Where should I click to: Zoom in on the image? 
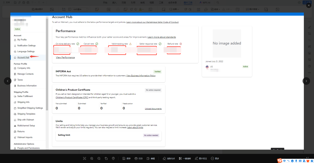pos(92,158)
